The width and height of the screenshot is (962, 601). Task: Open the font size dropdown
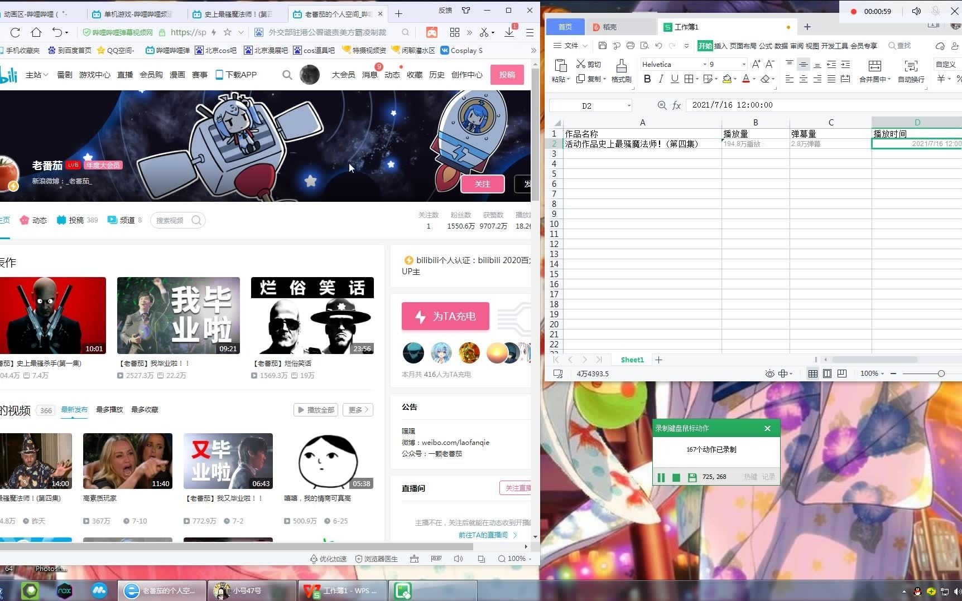(743, 64)
